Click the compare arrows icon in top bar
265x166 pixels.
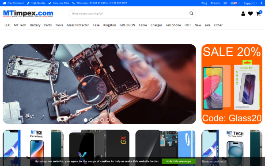pos(225,3)
